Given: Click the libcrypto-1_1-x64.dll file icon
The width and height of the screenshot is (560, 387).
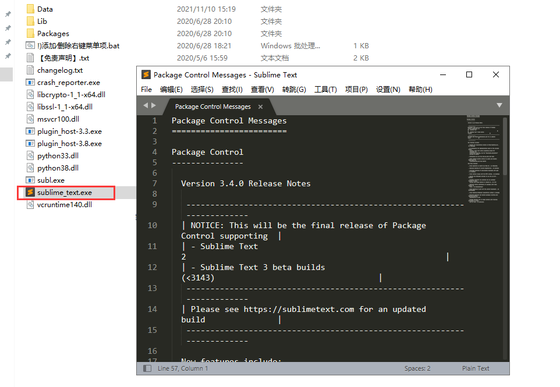Looking at the screenshot, I should [30, 94].
